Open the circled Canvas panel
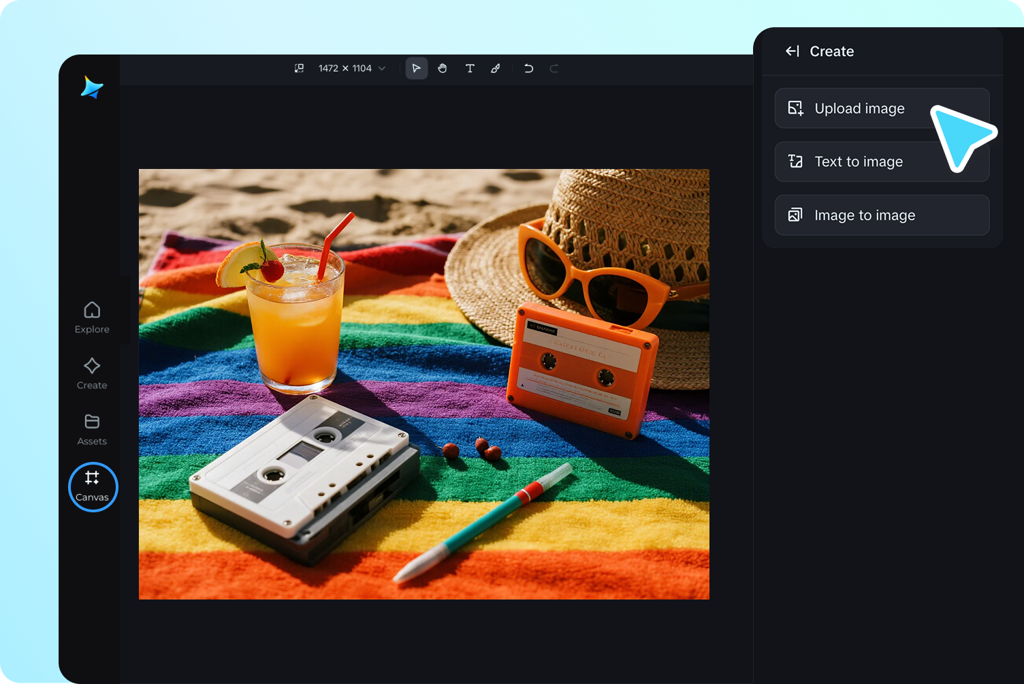 click(93, 486)
